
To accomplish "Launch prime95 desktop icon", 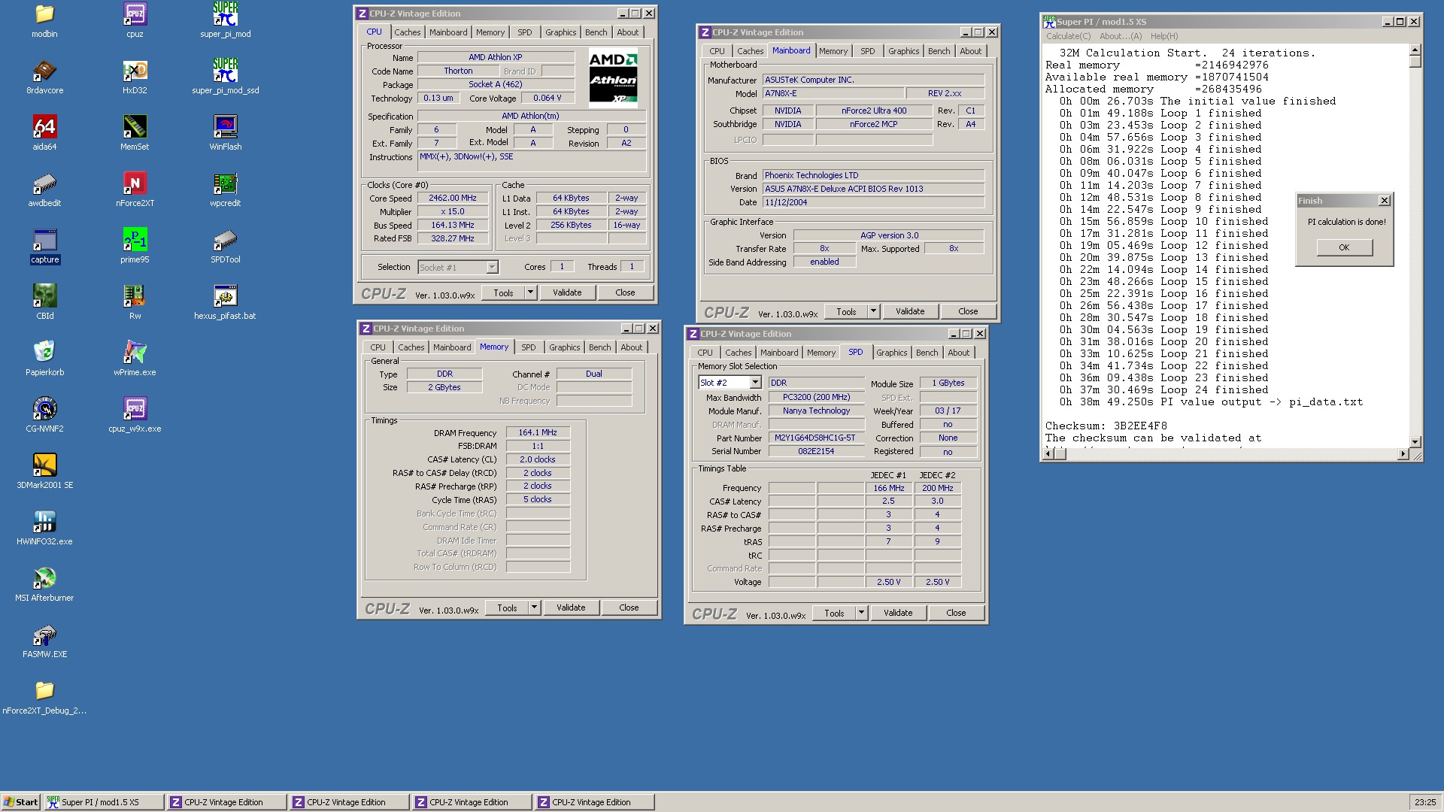I will (x=135, y=246).
